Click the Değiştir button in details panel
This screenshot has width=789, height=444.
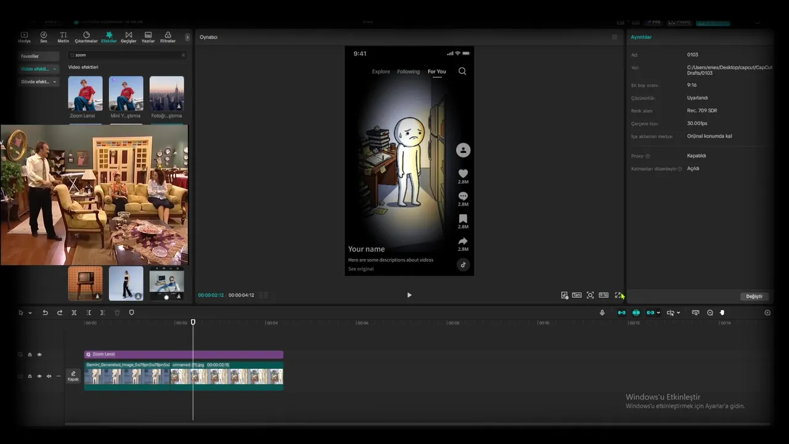pyautogui.click(x=754, y=297)
